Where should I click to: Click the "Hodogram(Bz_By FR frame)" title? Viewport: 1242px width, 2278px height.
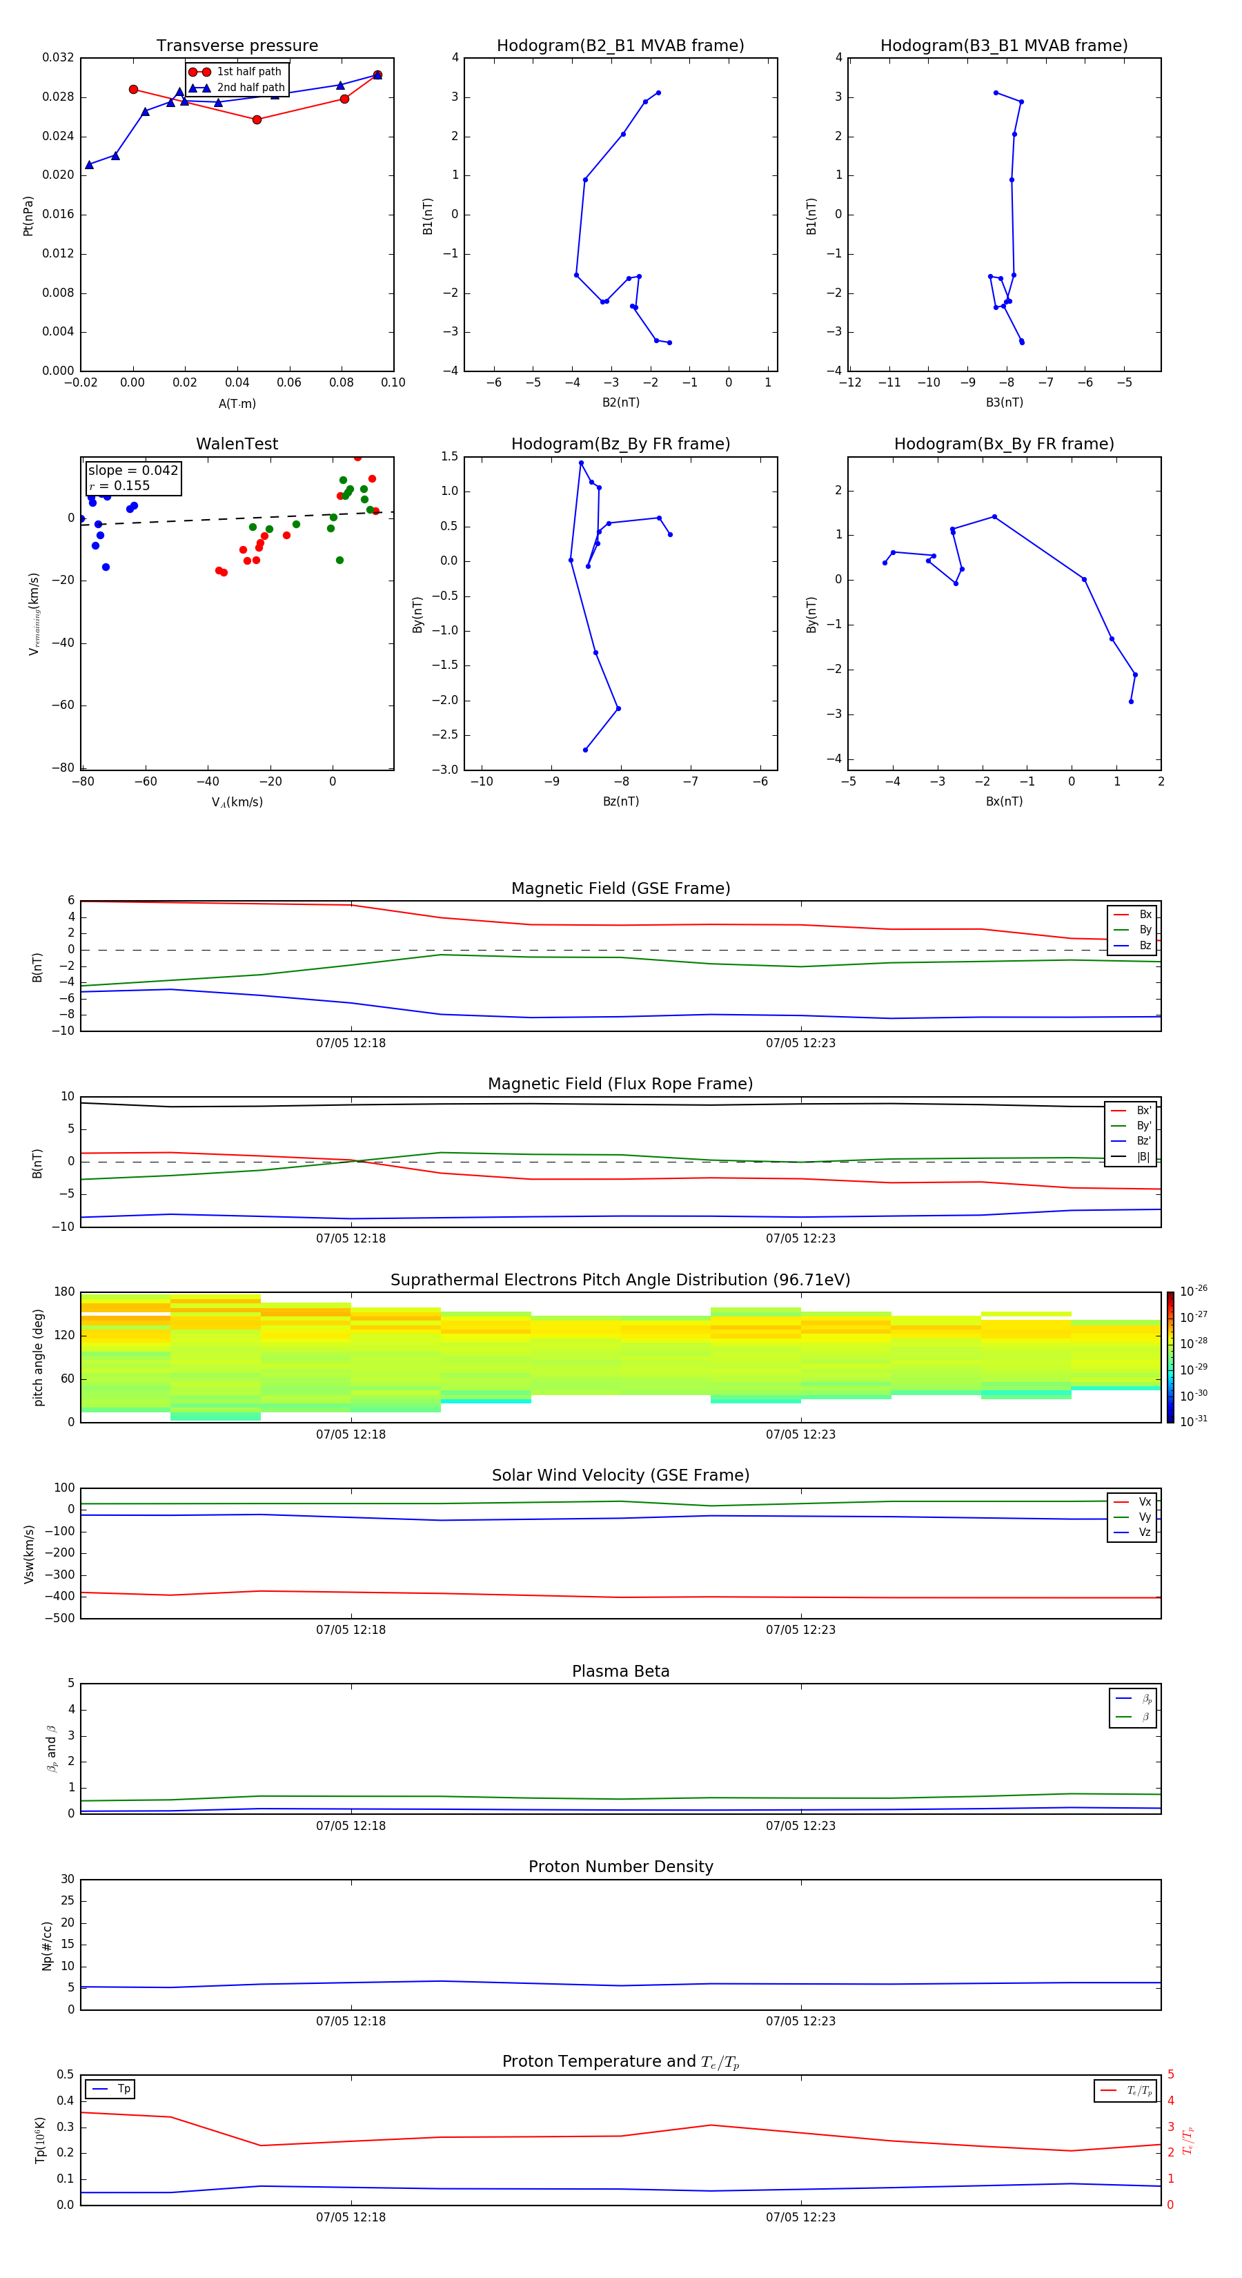pyautogui.click(x=620, y=444)
